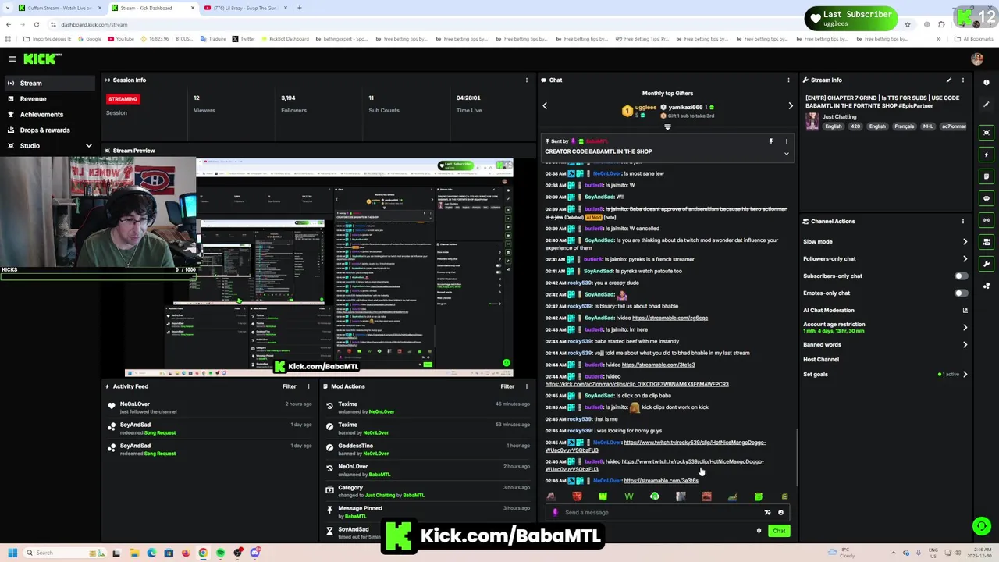This screenshot has height=562, width=999.
Task: Show previous top gifters slide
Action: 545,106
